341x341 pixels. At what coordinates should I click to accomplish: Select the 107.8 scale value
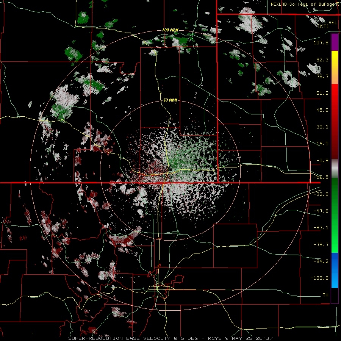point(321,42)
